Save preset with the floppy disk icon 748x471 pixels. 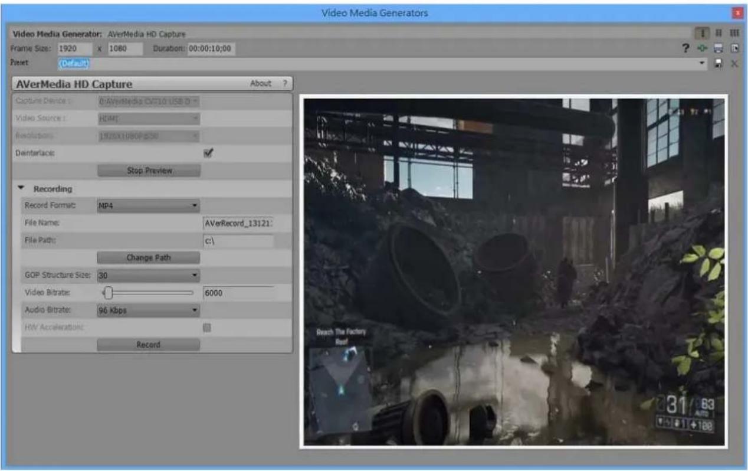[719, 63]
